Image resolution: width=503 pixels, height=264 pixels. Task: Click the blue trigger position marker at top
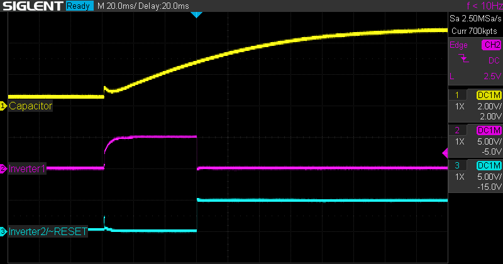point(196,14)
